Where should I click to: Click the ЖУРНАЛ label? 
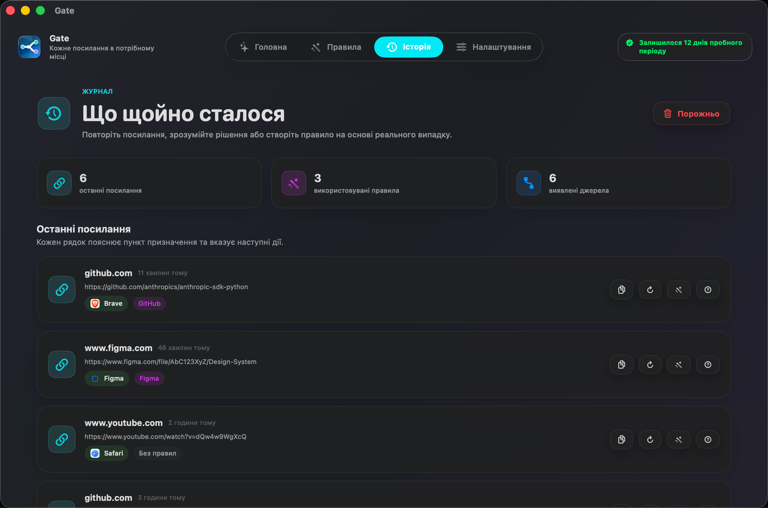point(97,92)
